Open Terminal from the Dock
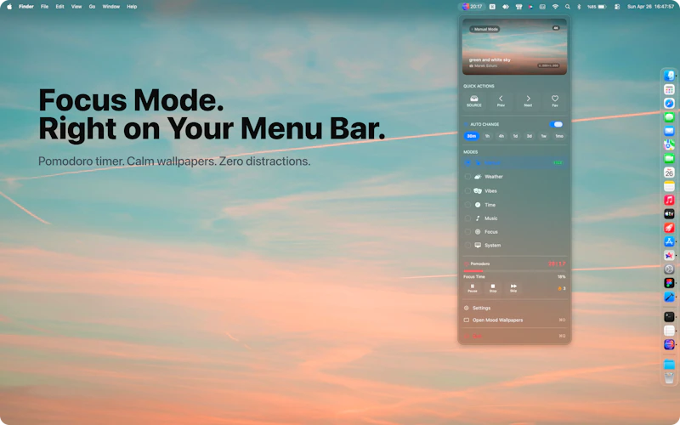This screenshot has height=425, width=680. (x=669, y=317)
